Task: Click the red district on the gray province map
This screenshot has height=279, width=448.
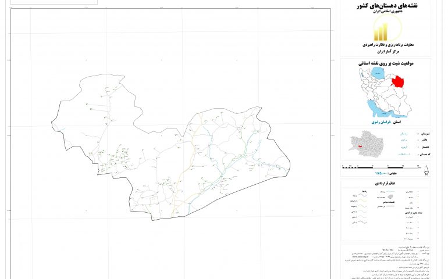Action: coord(361,148)
